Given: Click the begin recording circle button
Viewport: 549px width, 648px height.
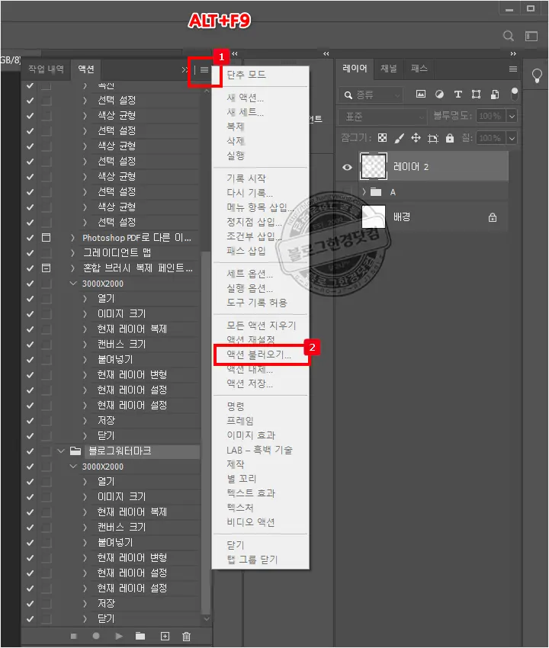Looking at the screenshot, I should [96, 636].
